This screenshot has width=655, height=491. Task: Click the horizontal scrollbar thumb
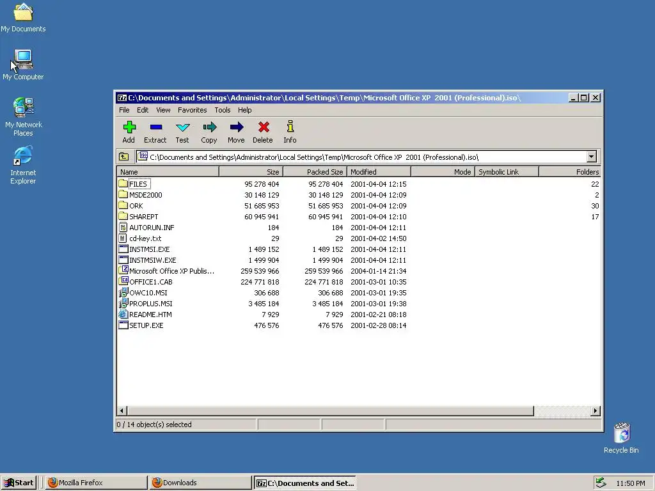[330, 411]
